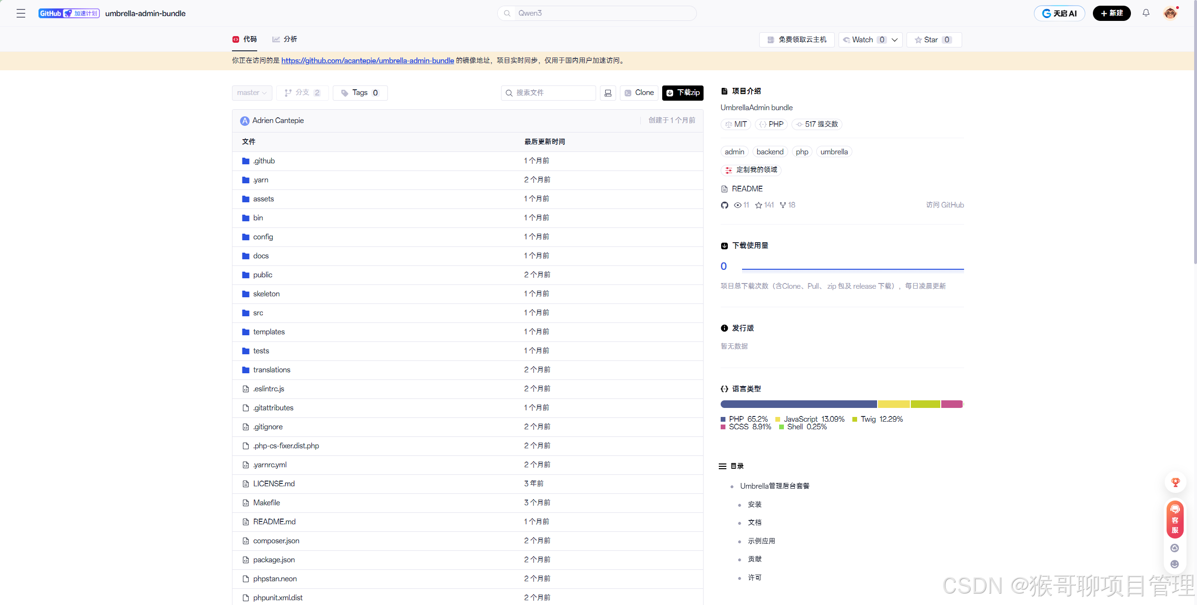Image resolution: width=1197 pixels, height=605 pixels.
Task: Open the .github folder
Action: click(x=264, y=161)
